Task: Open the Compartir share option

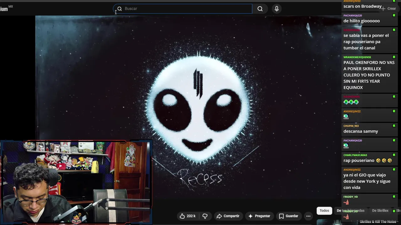Action: pyautogui.click(x=228, y=216)
